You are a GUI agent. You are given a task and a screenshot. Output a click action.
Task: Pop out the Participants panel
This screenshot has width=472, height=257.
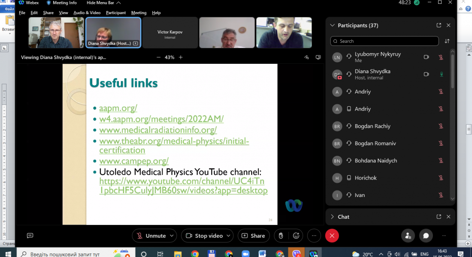point(439,25)
